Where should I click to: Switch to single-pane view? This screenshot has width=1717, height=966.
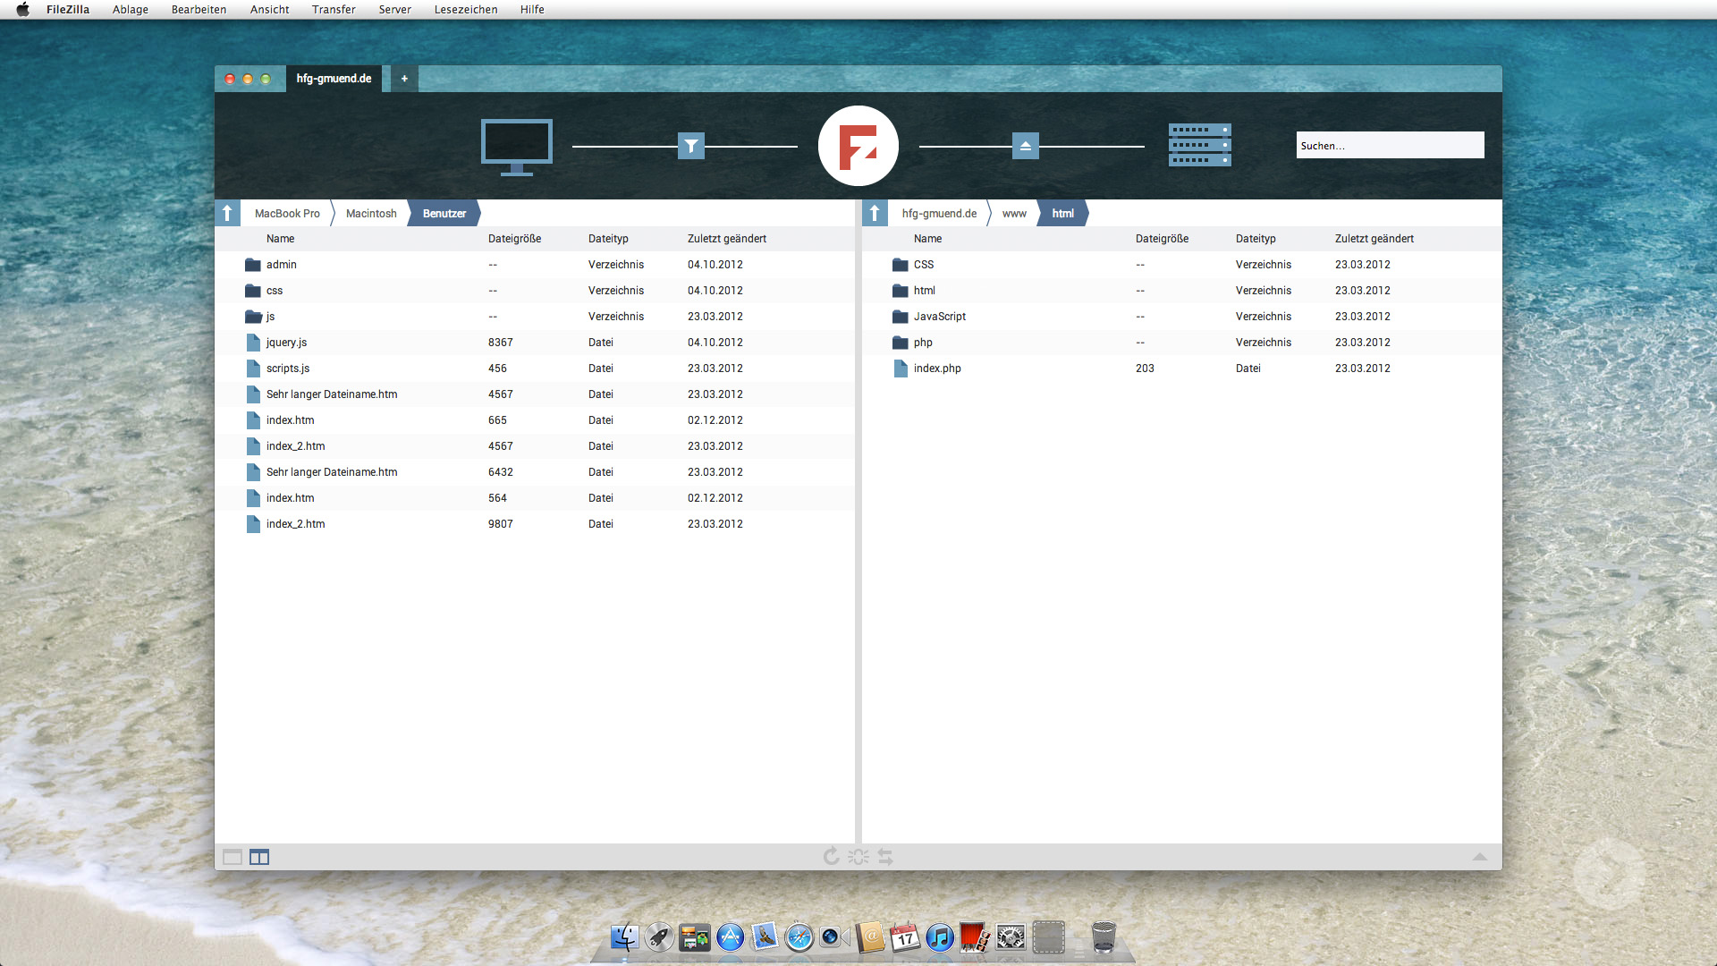click(233, 856)
